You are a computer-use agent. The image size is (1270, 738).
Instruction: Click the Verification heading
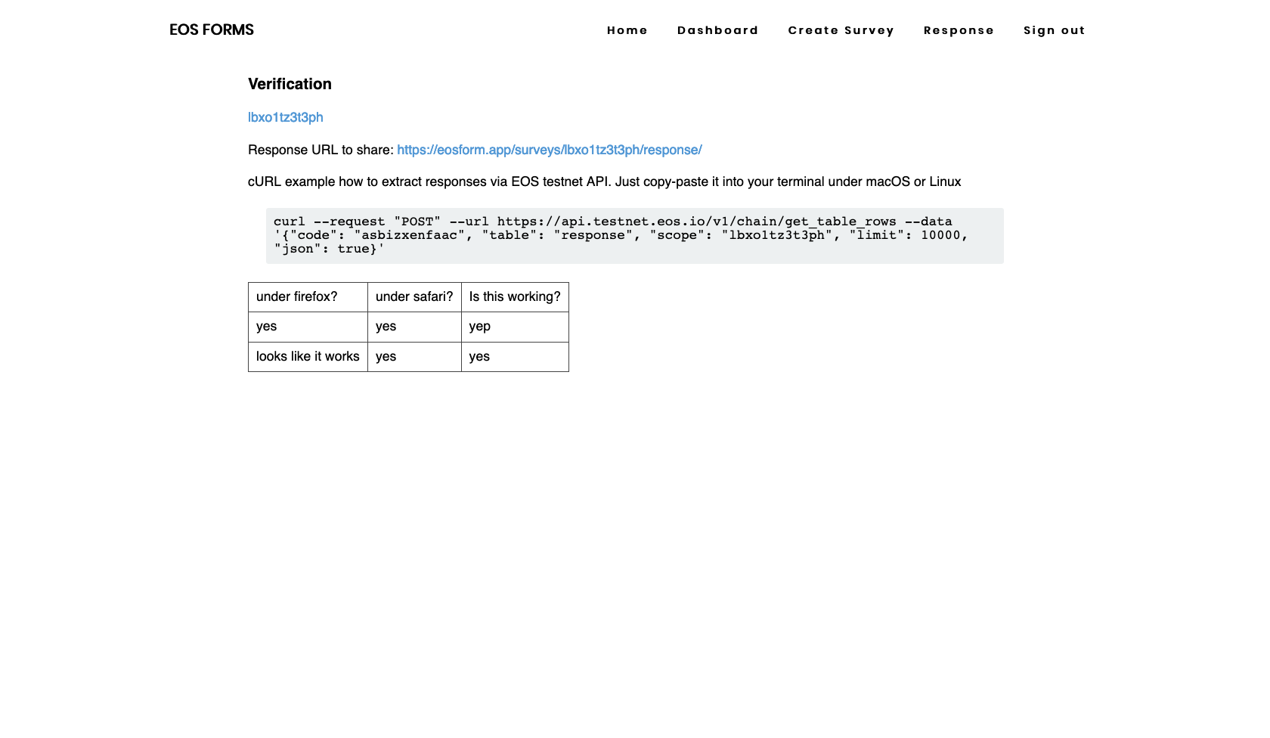pos(290,84)
